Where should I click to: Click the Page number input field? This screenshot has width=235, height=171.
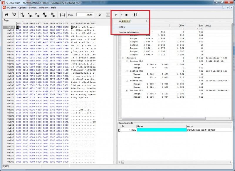click(85, 15)
